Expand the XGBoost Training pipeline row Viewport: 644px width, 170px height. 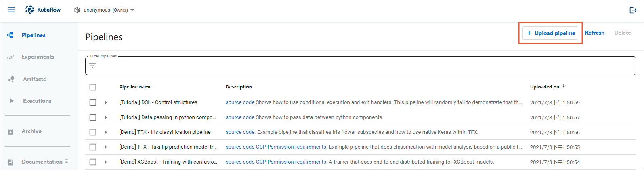(106, 162)
